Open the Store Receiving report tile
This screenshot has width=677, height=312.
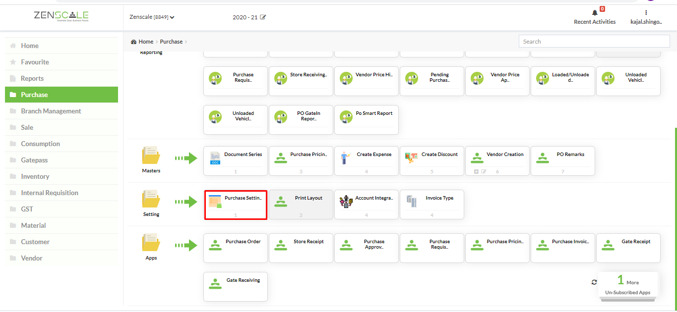(x=301, y=81)
